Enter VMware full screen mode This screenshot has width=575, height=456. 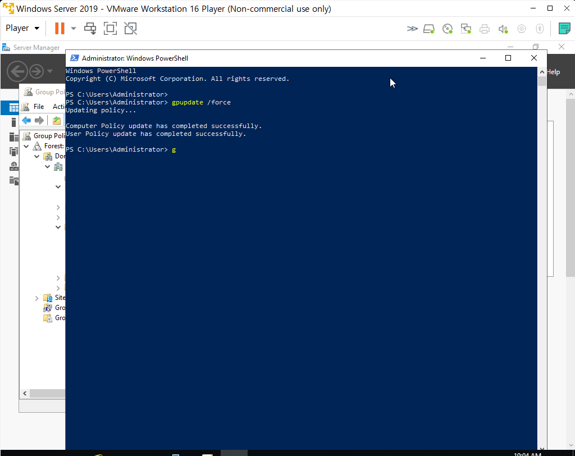[111, 28]
